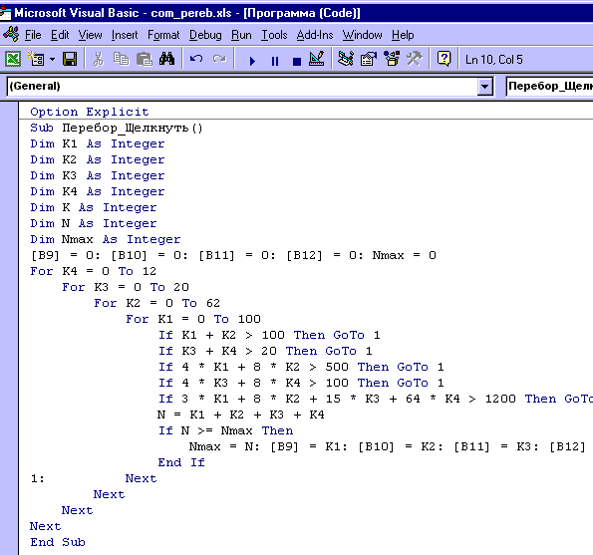This screenshot has width=593, height=555.
Task: Place cursor on Dim K As Integer
Action: (94, 207)
